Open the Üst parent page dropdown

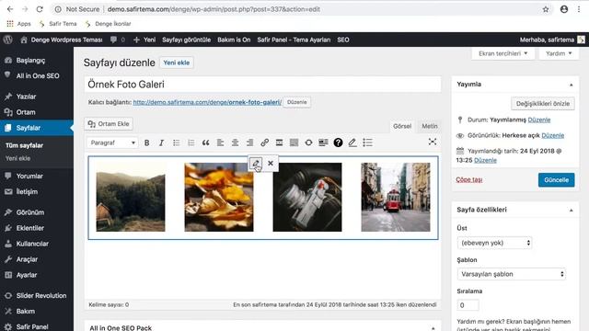[494, 243]
